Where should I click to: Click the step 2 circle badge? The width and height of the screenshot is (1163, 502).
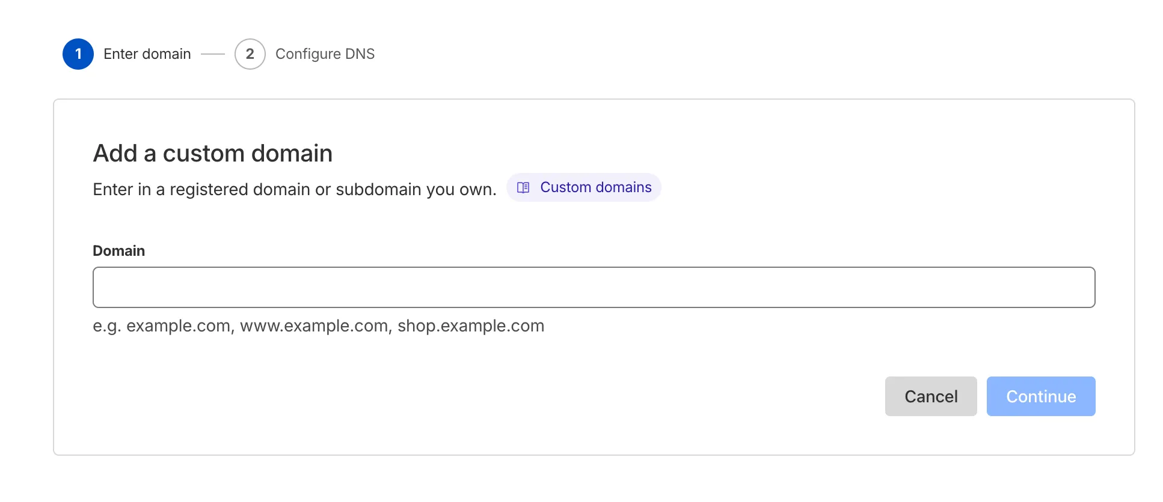click(250, 54)
